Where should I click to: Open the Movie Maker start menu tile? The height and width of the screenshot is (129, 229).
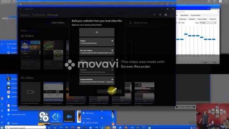coord(57,117)
